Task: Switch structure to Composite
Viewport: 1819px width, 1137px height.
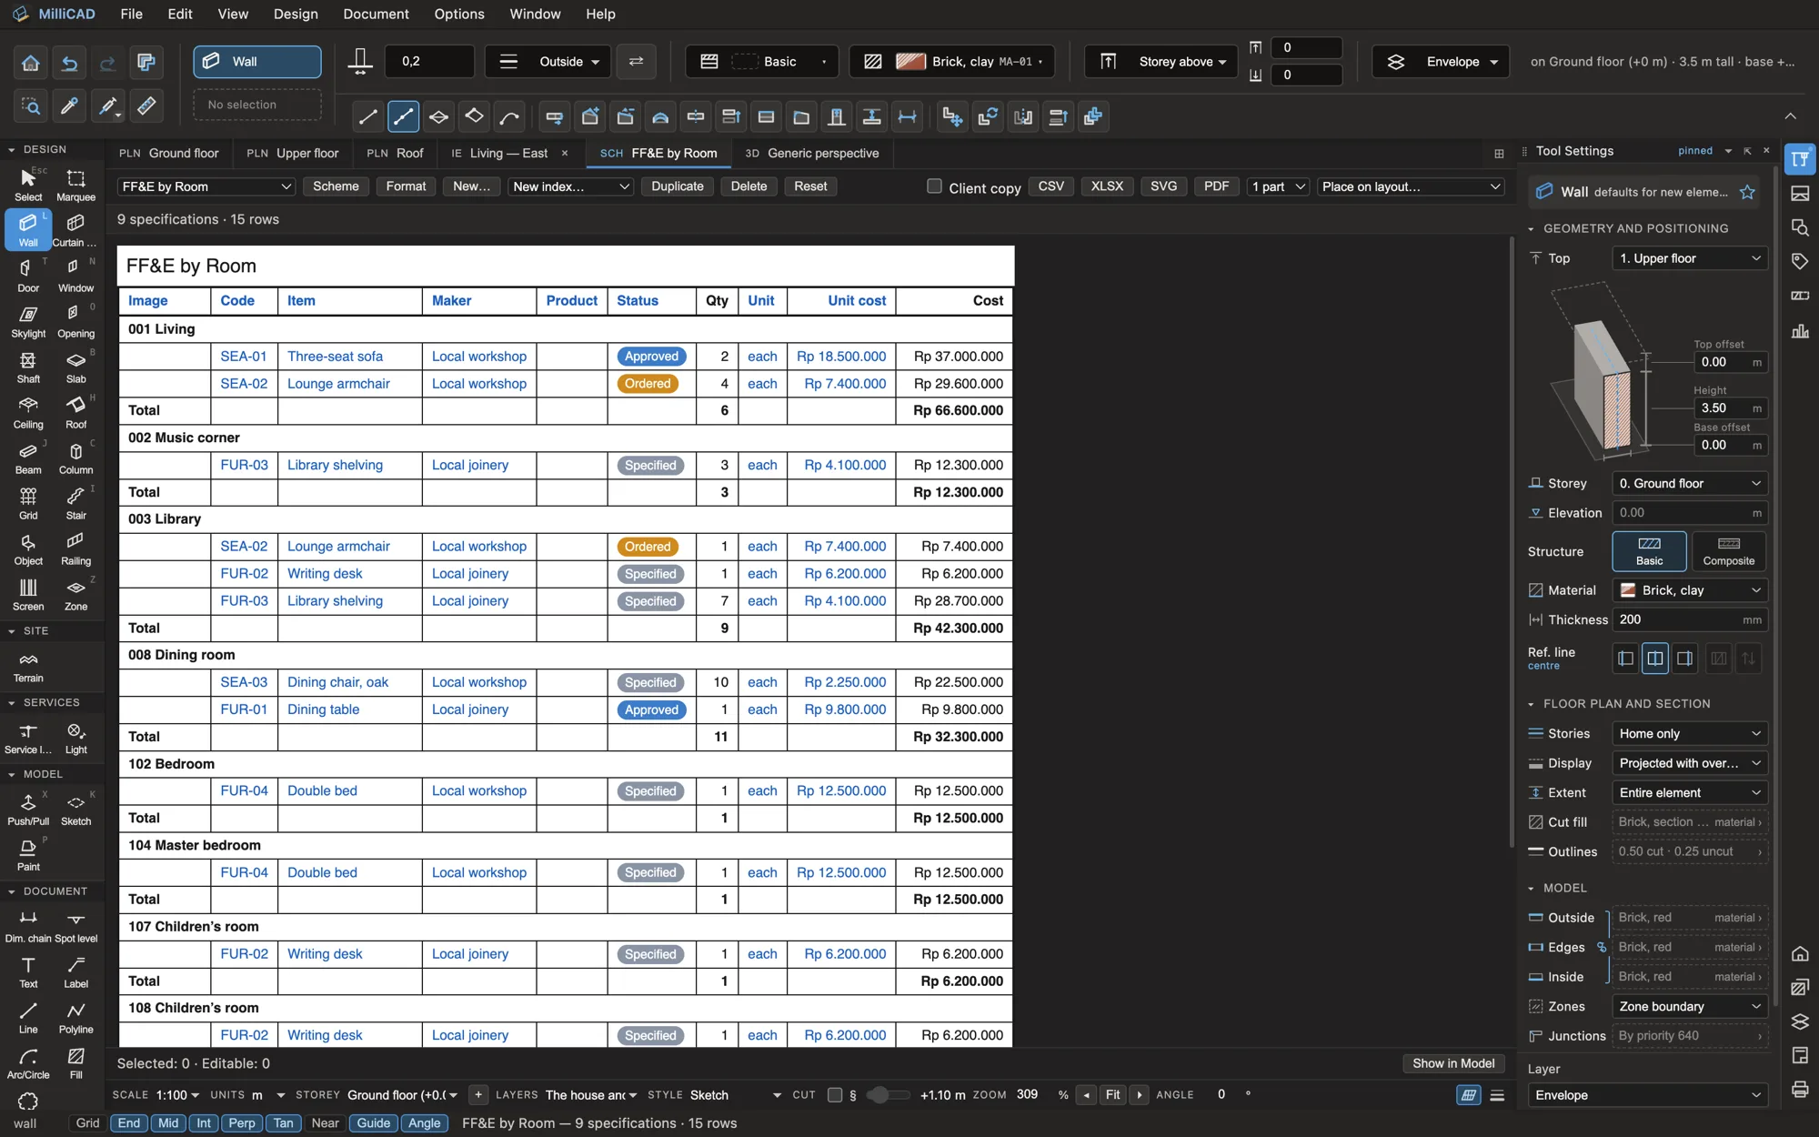Action: point(1728,551)
